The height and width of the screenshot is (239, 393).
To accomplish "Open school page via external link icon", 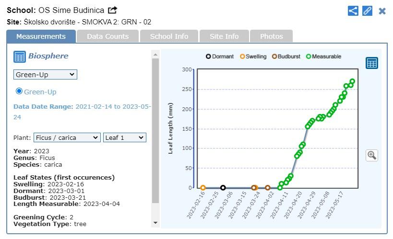I will (x=112, y=10).
